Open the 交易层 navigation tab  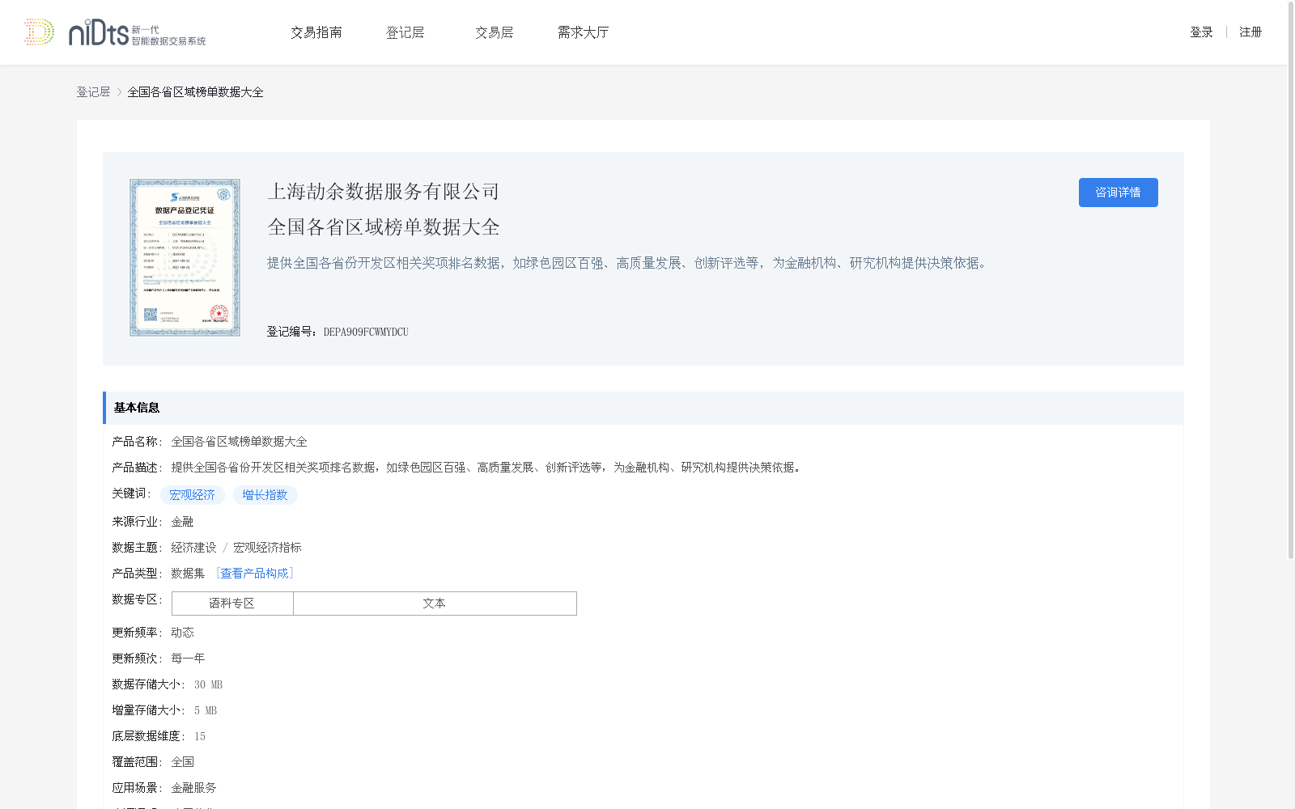(494, 32)
